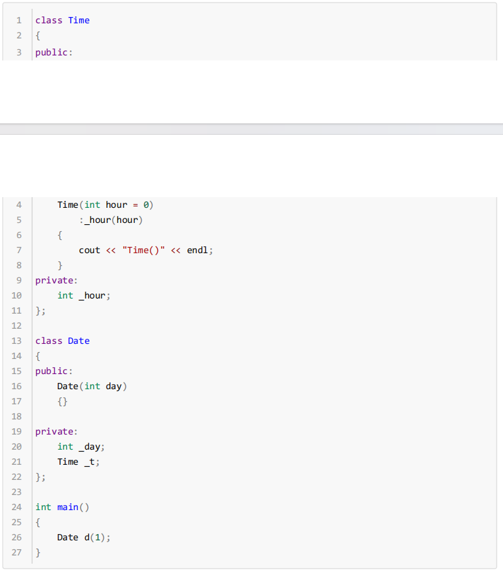
Task: Click the 'Date d(1);' statement
Action: pyautogui.click(x=84, y=537)
